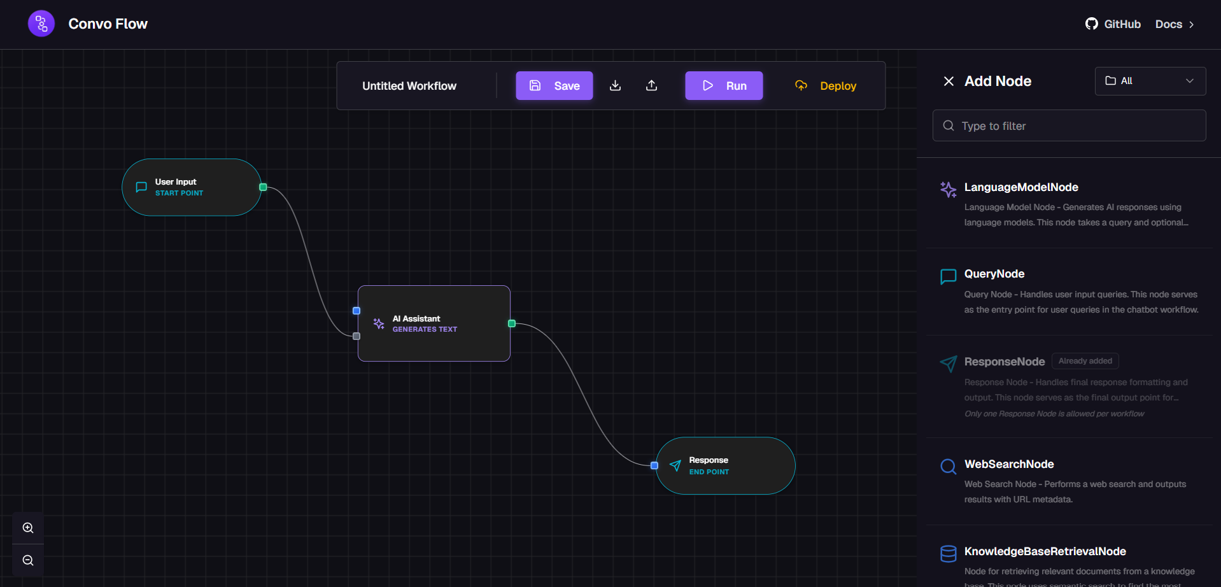
Task: Click the Convo Flow logo icon
Action: coord(40,24)
